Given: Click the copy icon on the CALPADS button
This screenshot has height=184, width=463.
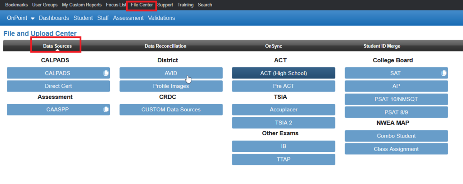Looking at the screenshot, I should click(x=106, y=73).
